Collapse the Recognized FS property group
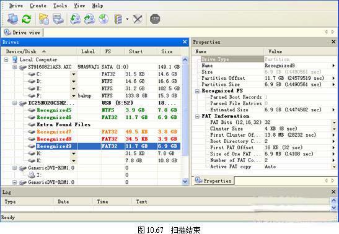 tap(197, 91)
